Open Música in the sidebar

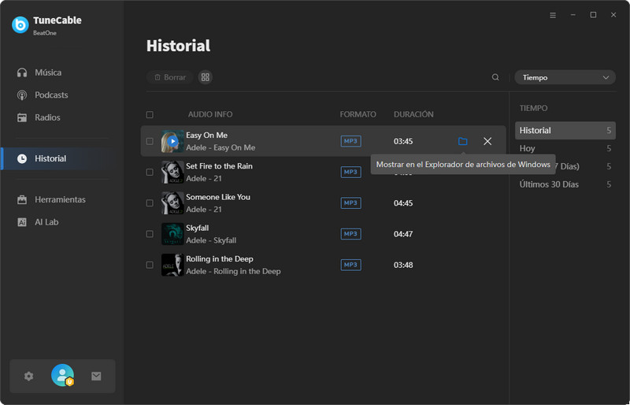(x=48, y=72)
